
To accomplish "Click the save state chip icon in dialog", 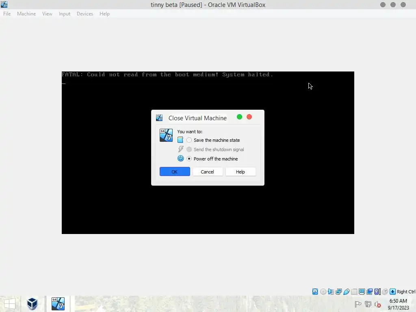I will 180,140.
